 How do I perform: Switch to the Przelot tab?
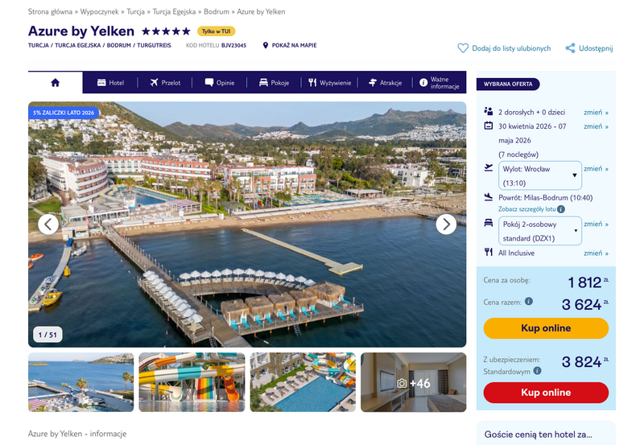[x=165, y=83]
